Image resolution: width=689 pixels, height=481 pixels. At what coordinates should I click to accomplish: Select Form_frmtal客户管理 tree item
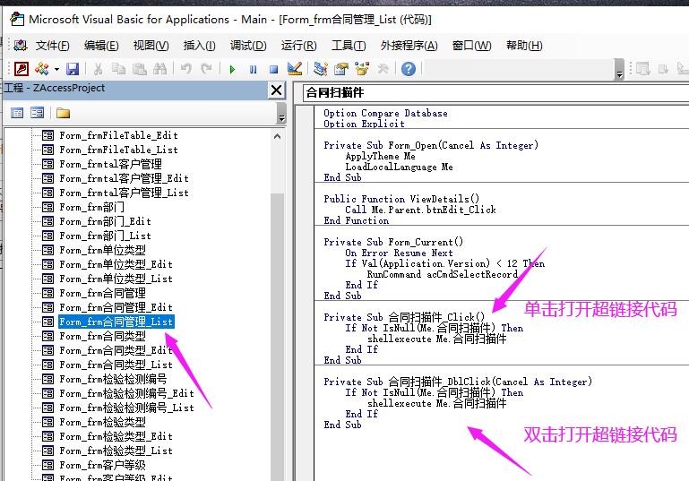(111, 164)
